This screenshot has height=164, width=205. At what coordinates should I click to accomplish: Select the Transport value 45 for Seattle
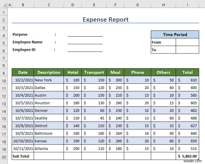click(94, 118)
